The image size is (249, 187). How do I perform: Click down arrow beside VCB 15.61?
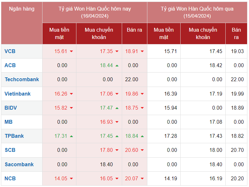72,51
